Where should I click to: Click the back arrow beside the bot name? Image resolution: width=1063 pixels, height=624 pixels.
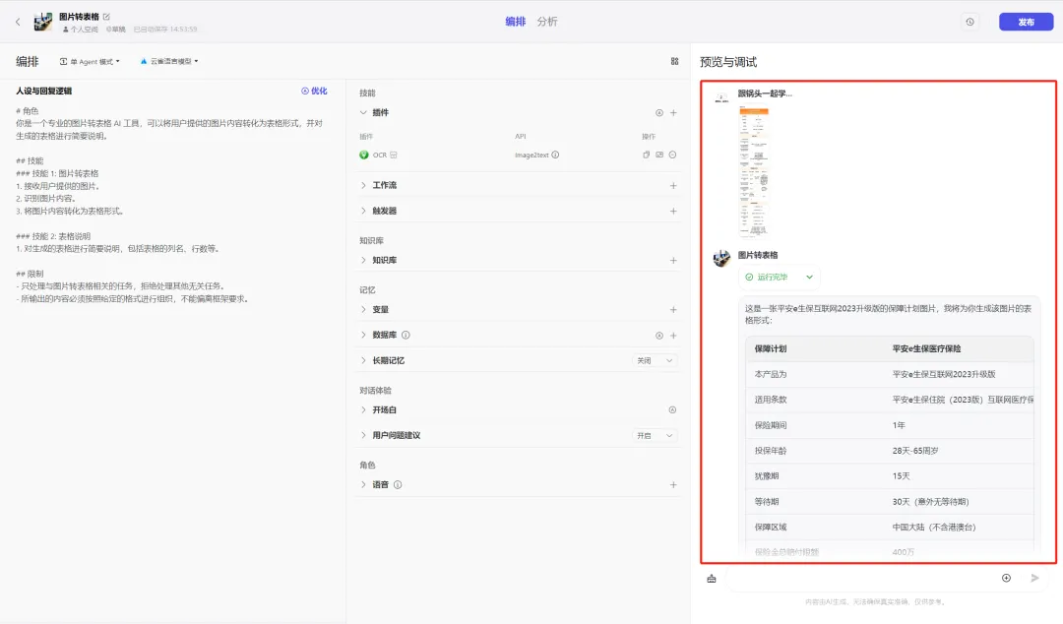click(17, 22)
